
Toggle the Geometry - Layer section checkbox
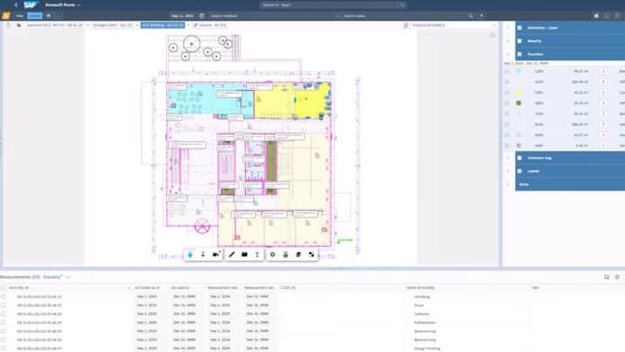point(519,28)
